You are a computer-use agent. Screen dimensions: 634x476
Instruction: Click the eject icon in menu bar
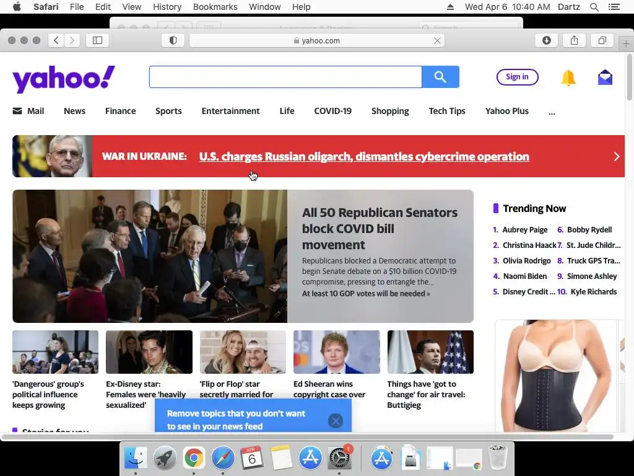click(451, 7)
